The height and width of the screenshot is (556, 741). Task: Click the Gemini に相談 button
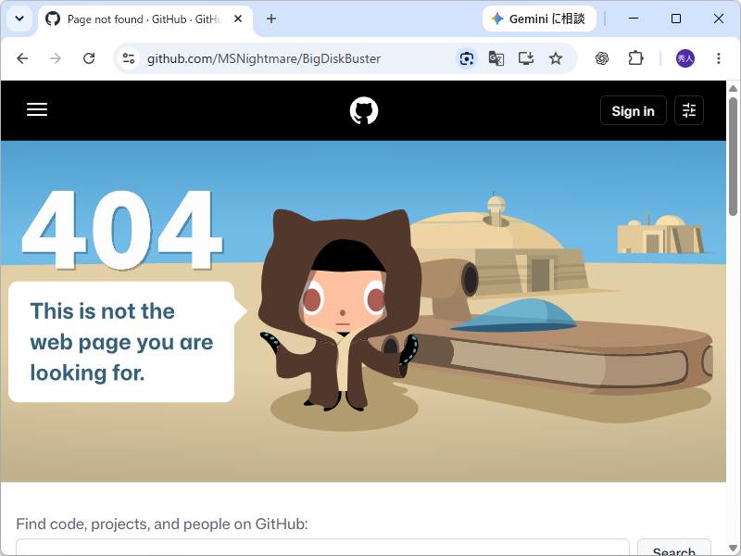pyautogui.click(x=539, y=19)
